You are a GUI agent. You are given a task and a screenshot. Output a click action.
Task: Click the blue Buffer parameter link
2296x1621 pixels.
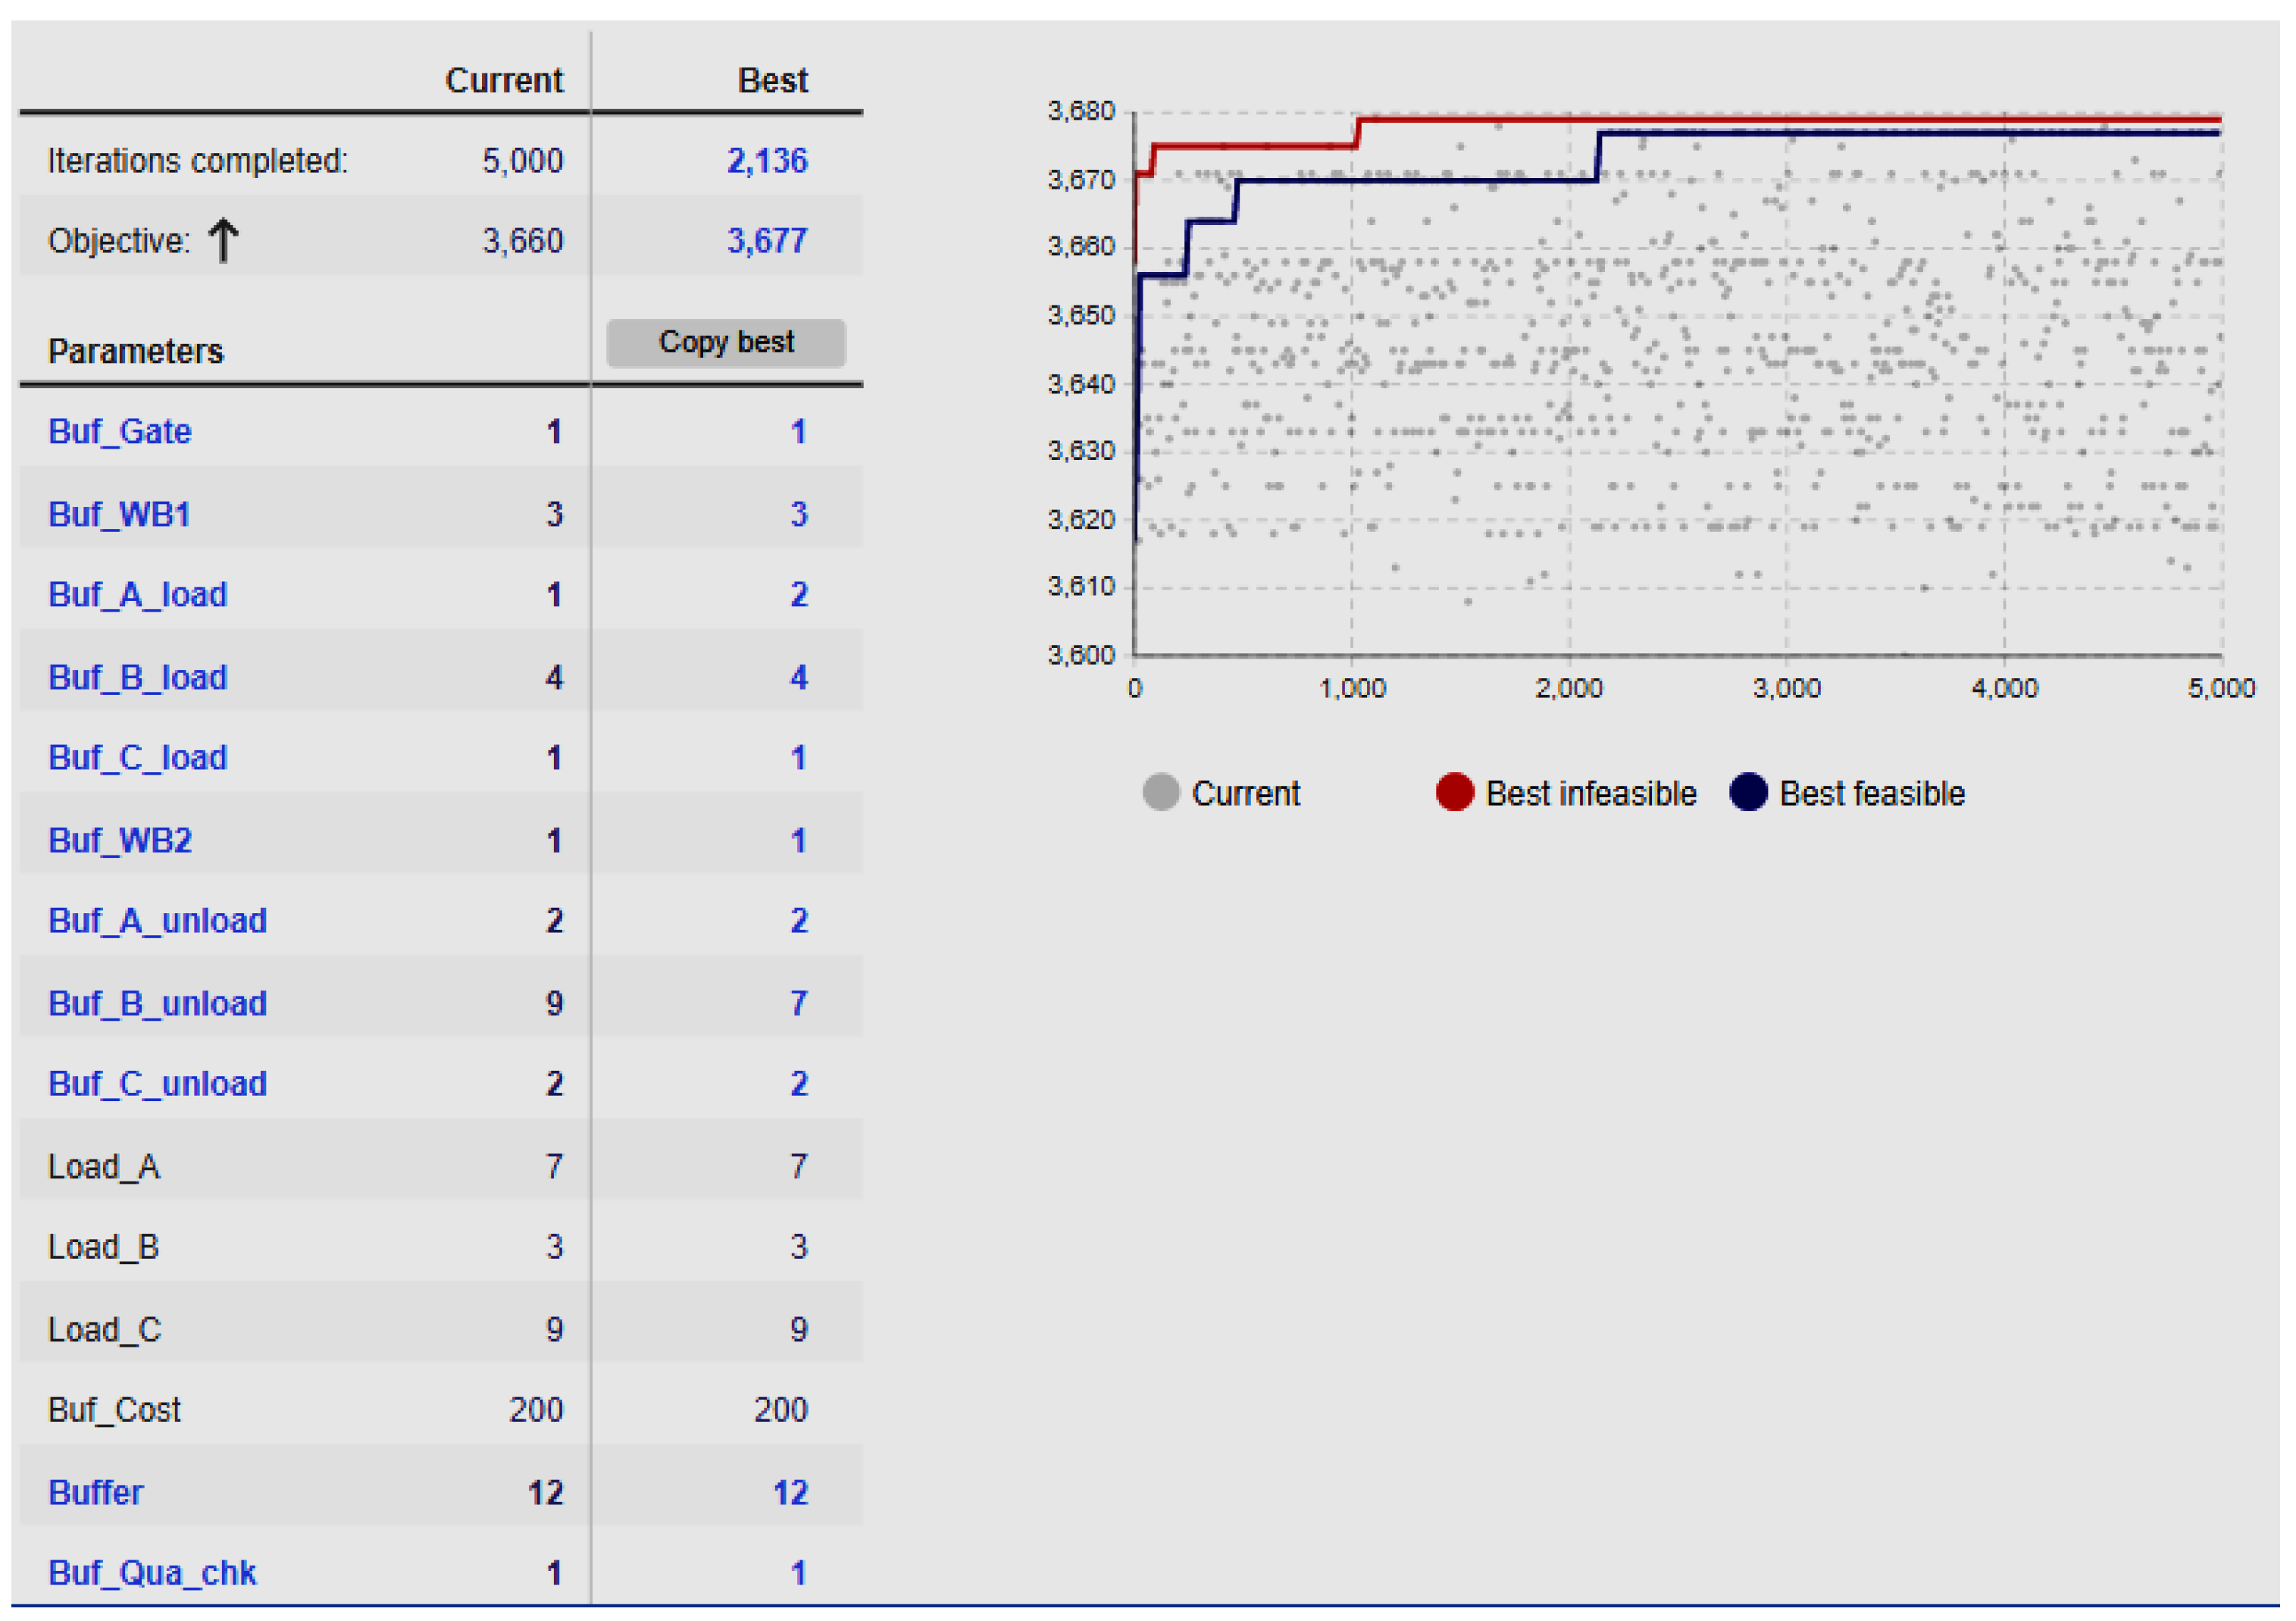pyautogui.click(x=95, y=1493)
